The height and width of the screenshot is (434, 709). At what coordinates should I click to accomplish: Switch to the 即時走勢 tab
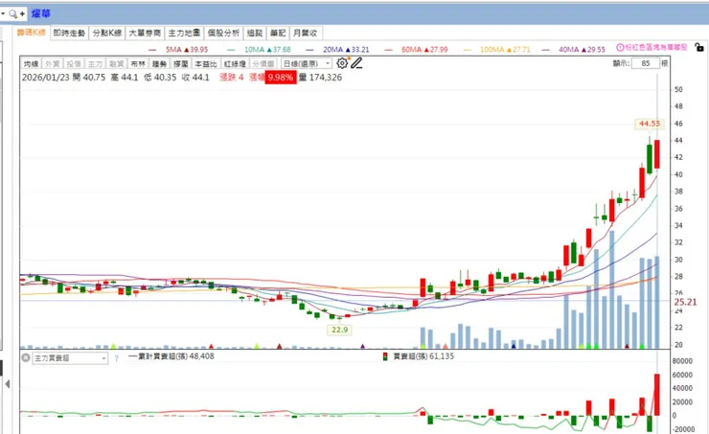69,33
